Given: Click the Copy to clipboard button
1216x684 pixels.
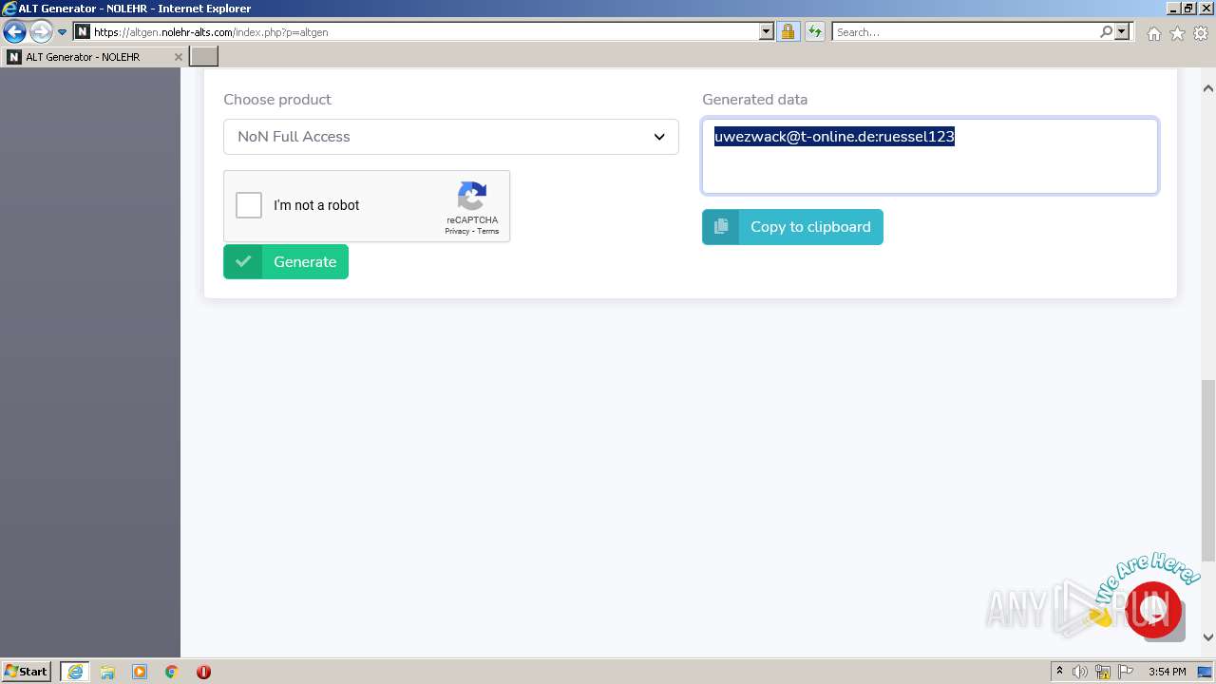Looking at the screenshot, I should click(x=792, y=227).
